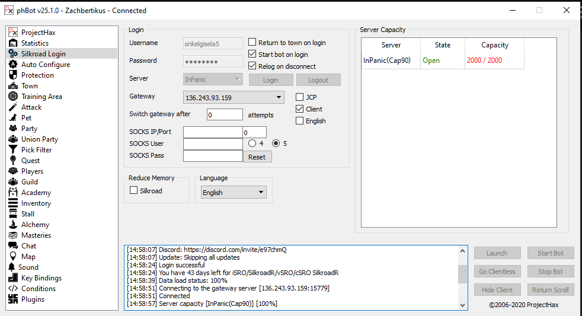
Task: Click the Attack sword icon
Action: pyautogui.click(x=13, y=107)
